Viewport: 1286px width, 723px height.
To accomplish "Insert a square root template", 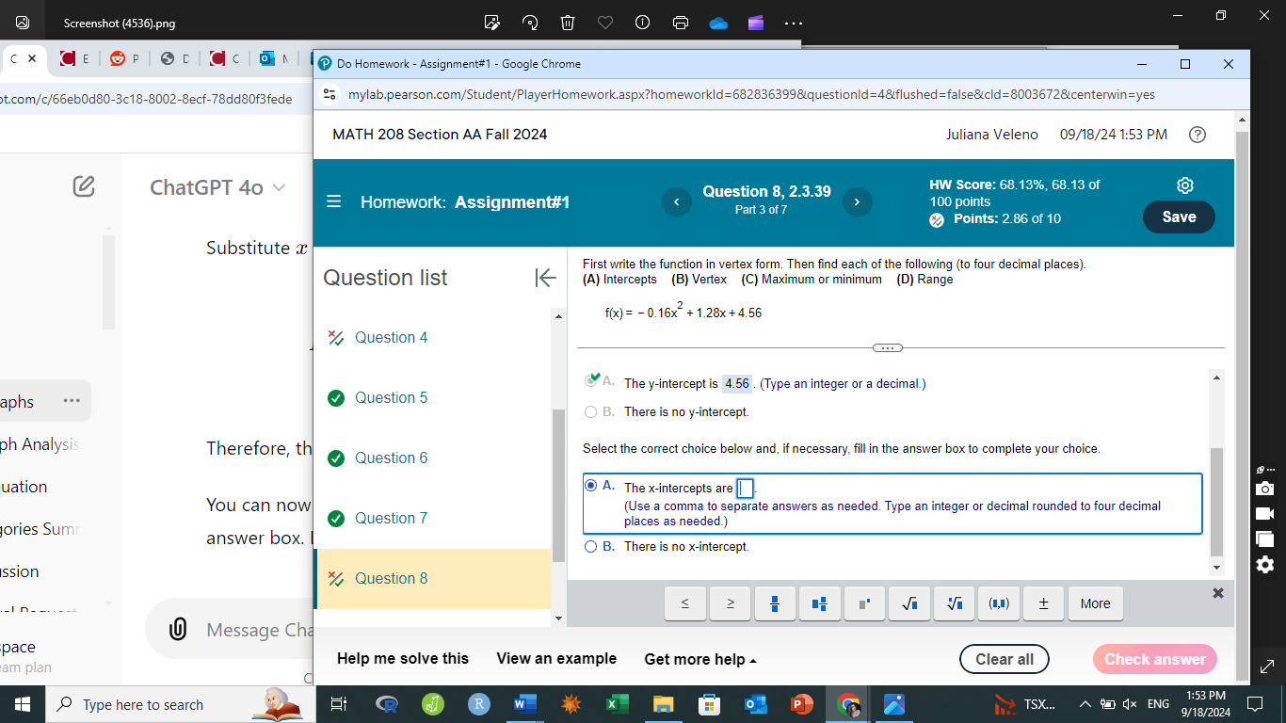I will [x=909, y=603].
